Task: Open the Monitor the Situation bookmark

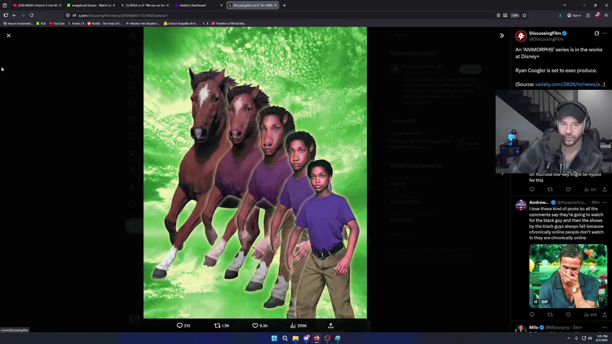Action: point(142,23)
